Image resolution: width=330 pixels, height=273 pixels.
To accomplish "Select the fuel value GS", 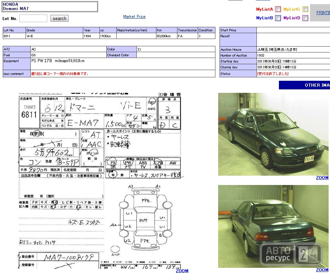I will point(33,55).
